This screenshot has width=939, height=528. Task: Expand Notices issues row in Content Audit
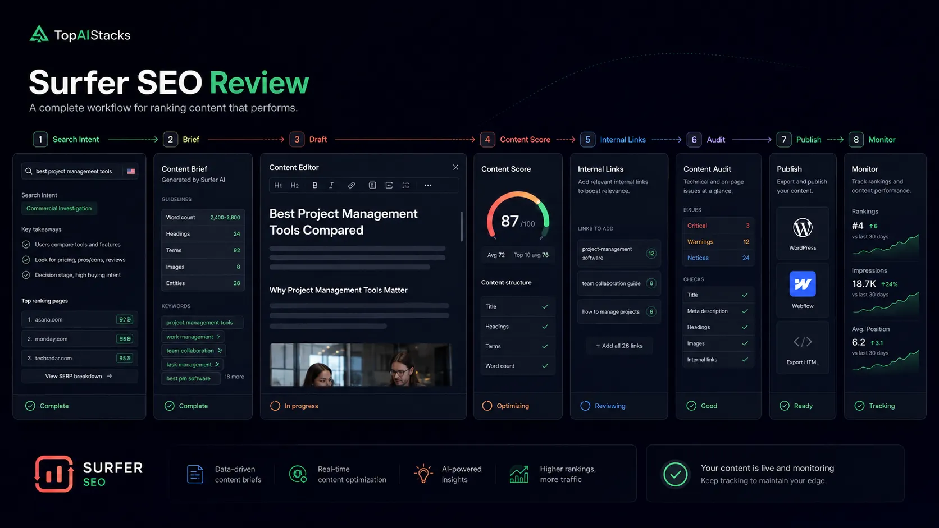[718, 258]
